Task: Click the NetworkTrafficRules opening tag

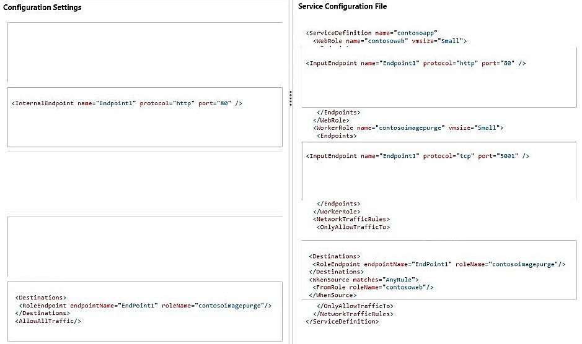Action: point(351,219)
